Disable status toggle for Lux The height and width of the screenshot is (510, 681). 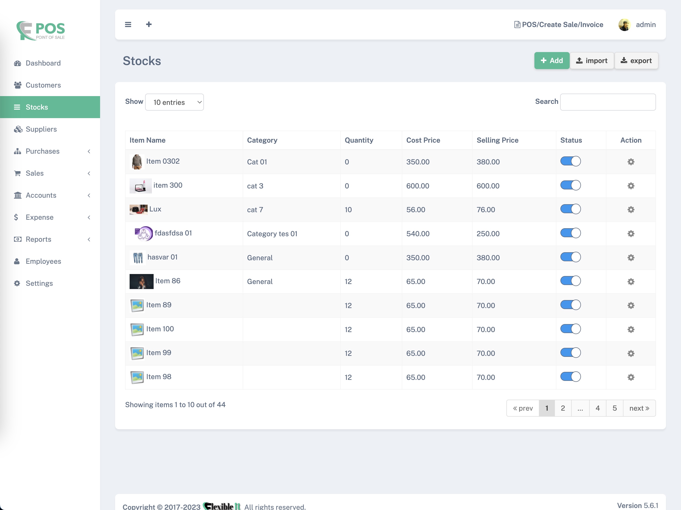[x=570, y=209]
